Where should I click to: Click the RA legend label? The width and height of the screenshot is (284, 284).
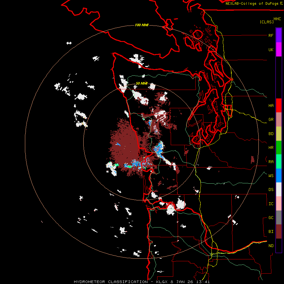271,162
